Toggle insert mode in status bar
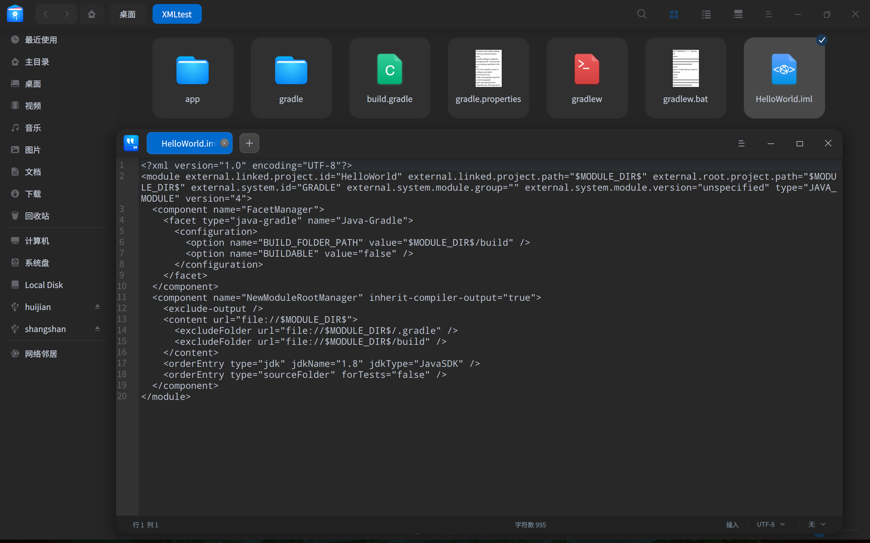Screen dimensions: 870x543 point(732,525)
